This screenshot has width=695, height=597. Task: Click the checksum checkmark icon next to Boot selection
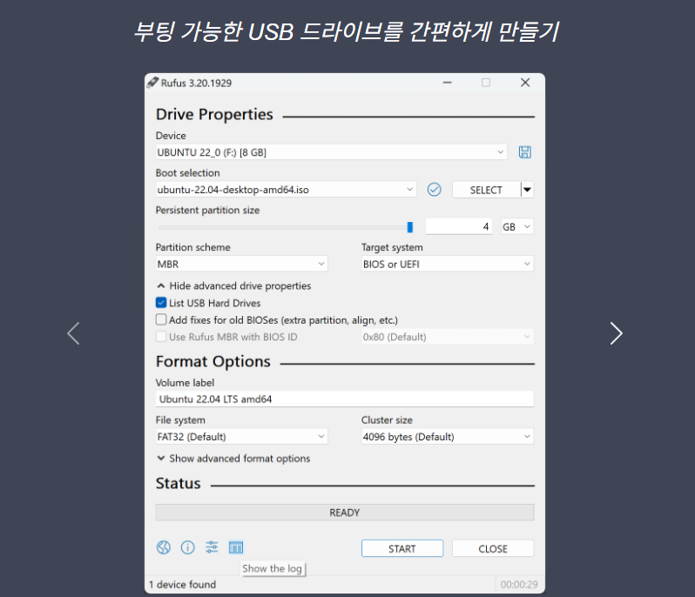[434, 190]
